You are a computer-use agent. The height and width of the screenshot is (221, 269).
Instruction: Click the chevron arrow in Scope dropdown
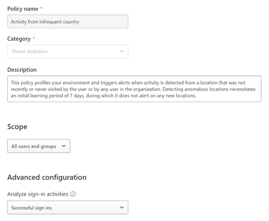[64, 146]
